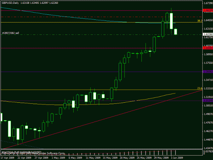Click the 1.51910 price axis value
This screenshot has width=213, height=160.
tap(208, 97)
